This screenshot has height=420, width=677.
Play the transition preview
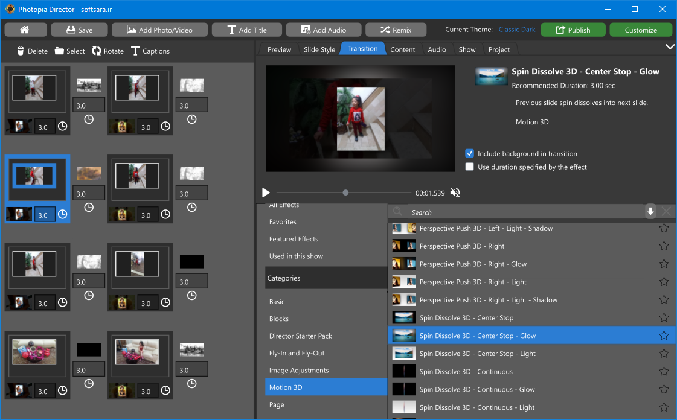(266, 192)
